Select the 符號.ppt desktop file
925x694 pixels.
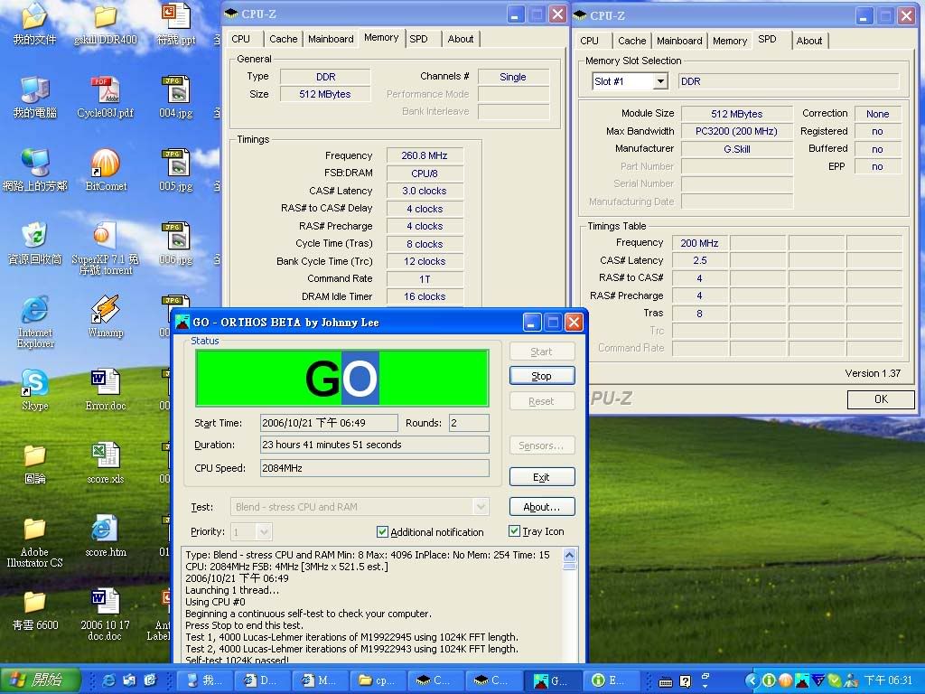coord(176,23)
